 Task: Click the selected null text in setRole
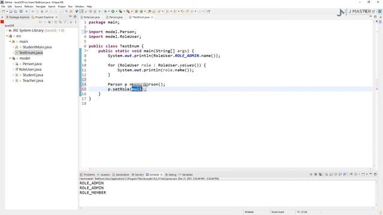137,89
